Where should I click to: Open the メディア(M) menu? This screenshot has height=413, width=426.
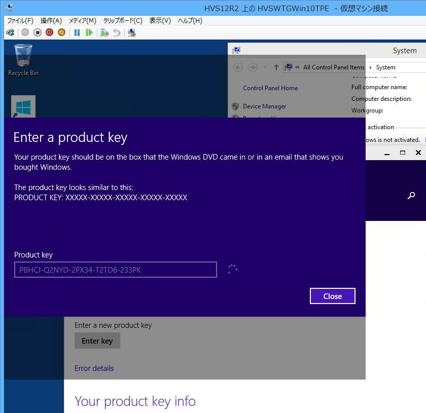(83, 21)
